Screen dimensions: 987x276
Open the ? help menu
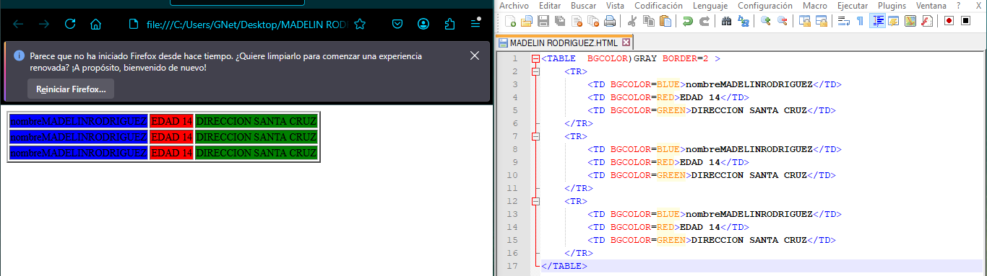pos(958,5)
